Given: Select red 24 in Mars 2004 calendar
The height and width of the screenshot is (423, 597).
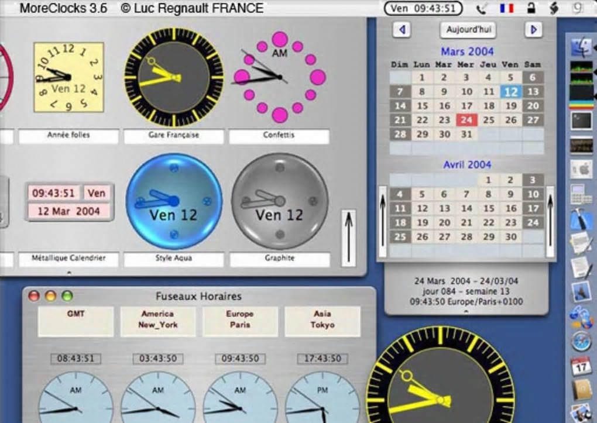Looking at the screenshot, I should (x=466, y=121).
